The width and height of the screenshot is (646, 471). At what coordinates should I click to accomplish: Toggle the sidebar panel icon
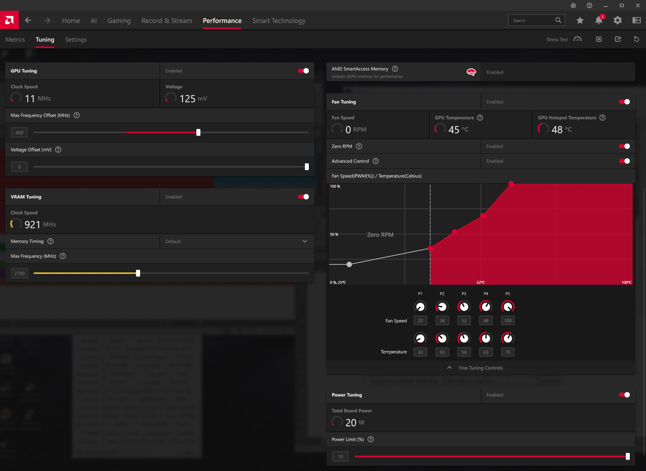pos(637,20)
